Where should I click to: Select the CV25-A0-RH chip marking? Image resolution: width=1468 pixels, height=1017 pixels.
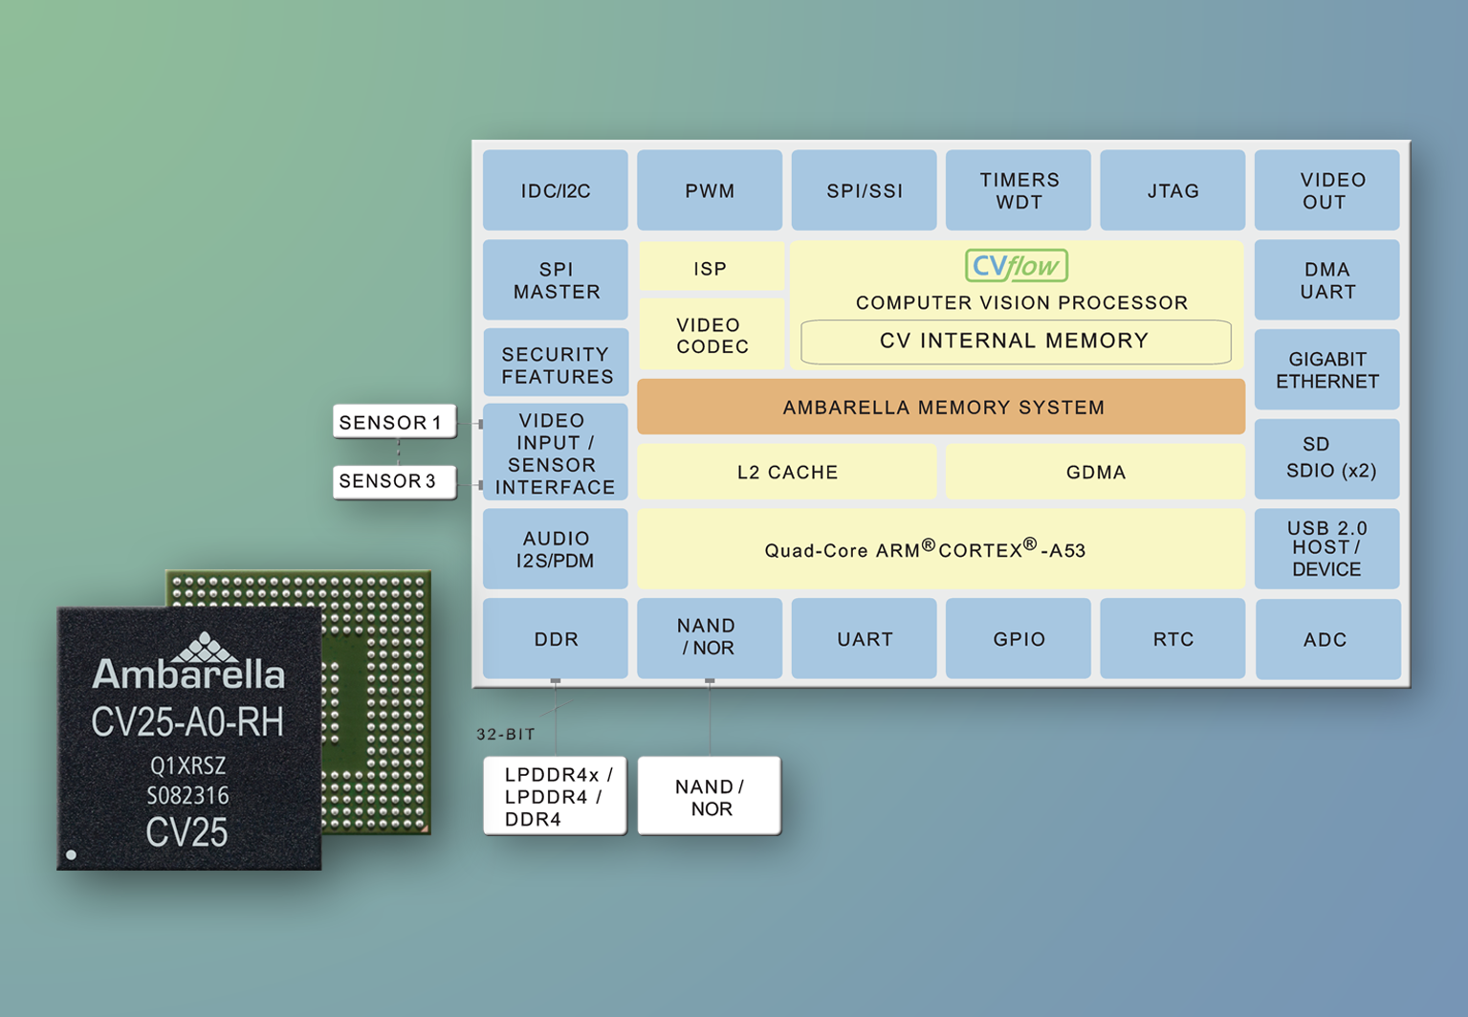[187, 722]
